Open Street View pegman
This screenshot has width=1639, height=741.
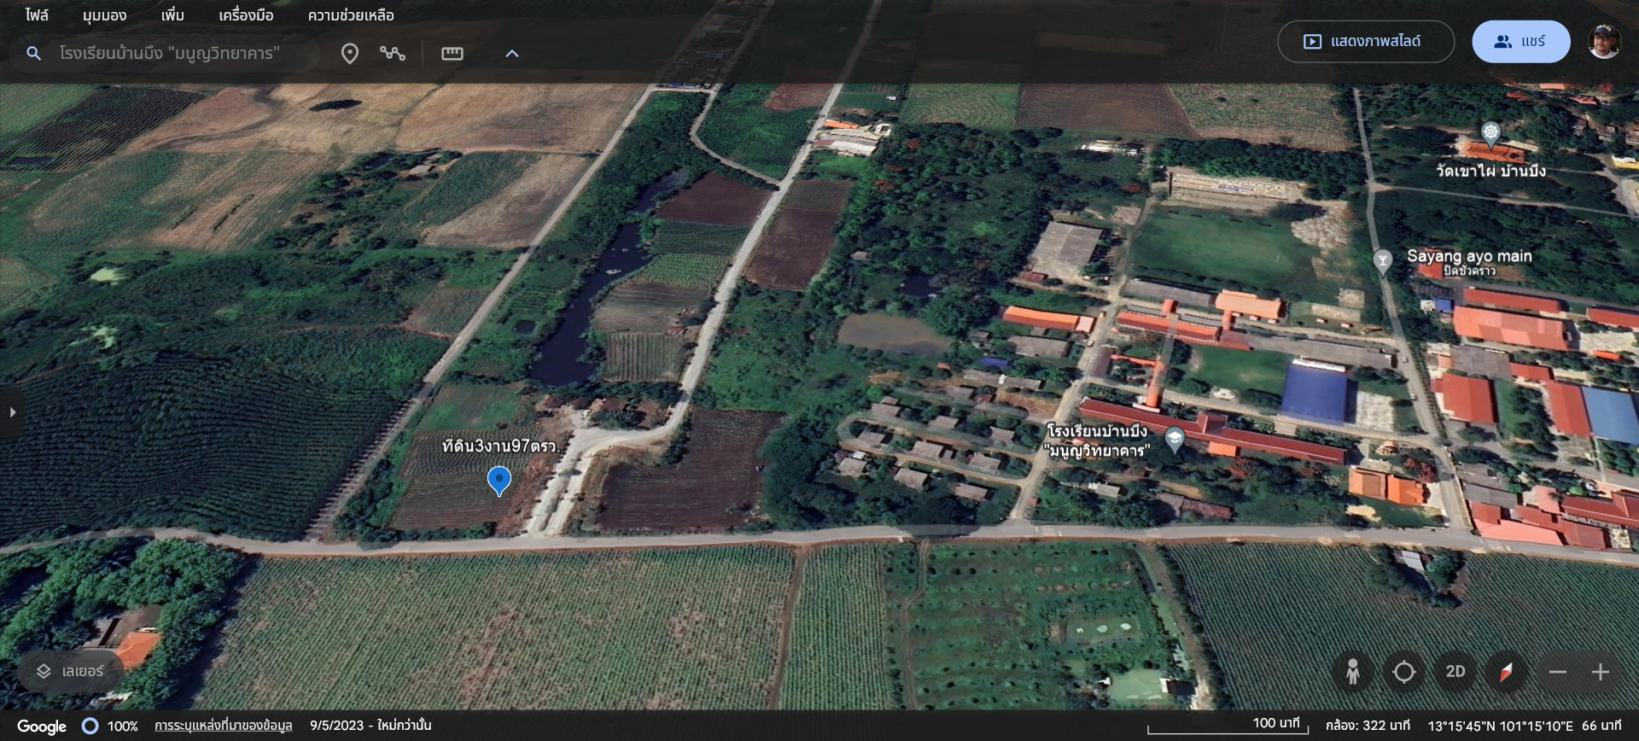1352,672
